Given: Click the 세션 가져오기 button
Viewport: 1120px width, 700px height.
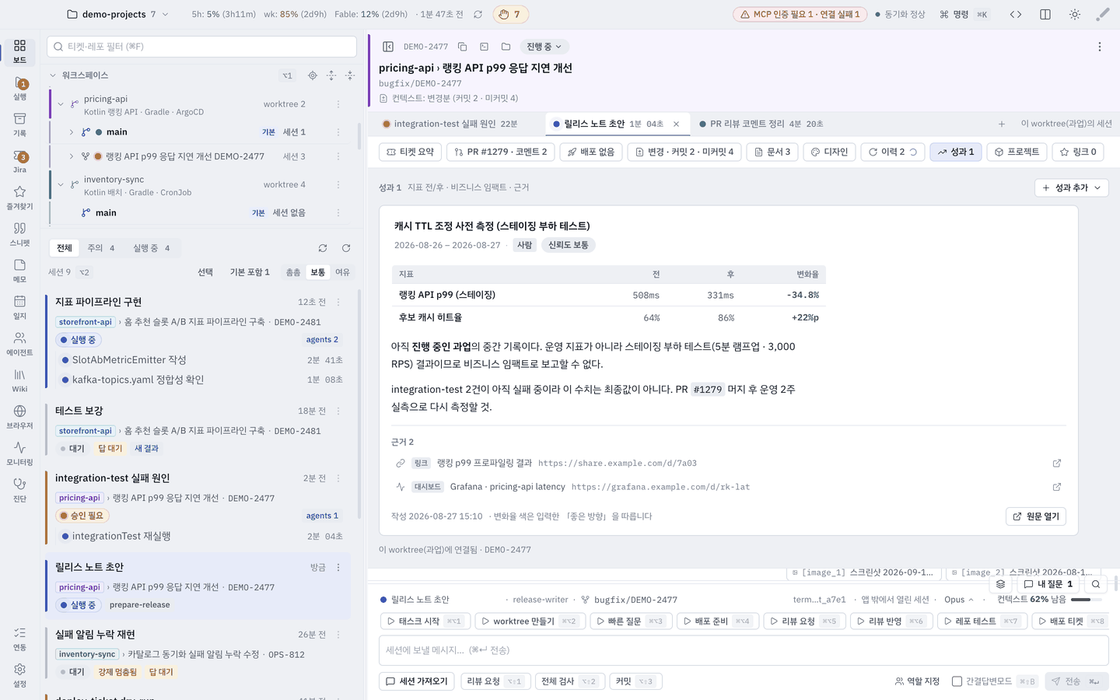Looking at the screenshot, I should (x=417, y=681).
